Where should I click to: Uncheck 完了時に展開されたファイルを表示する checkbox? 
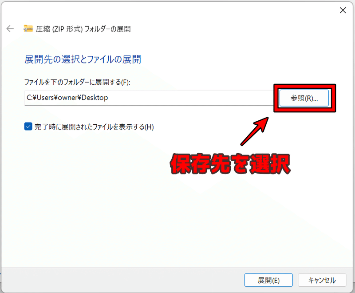pos(28,127)
